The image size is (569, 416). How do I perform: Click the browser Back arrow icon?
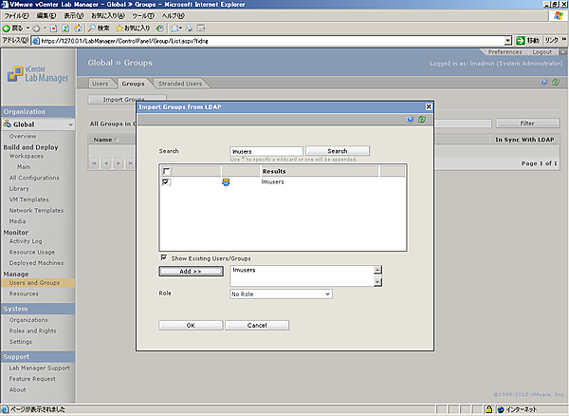pyautogui.click(x=8, y=28)
